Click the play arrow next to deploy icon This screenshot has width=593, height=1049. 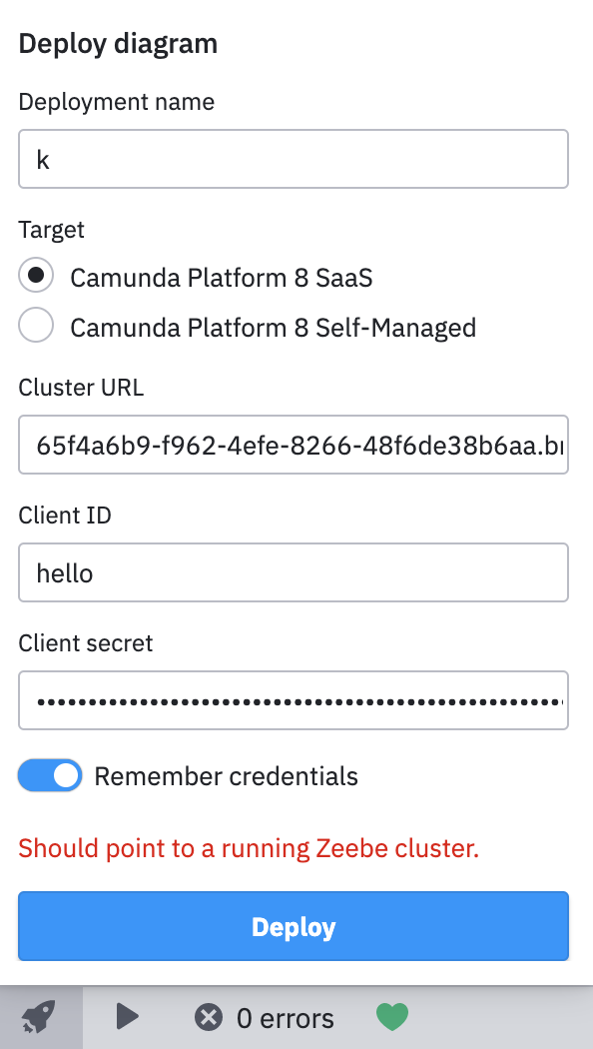[x=127, y=1017]
